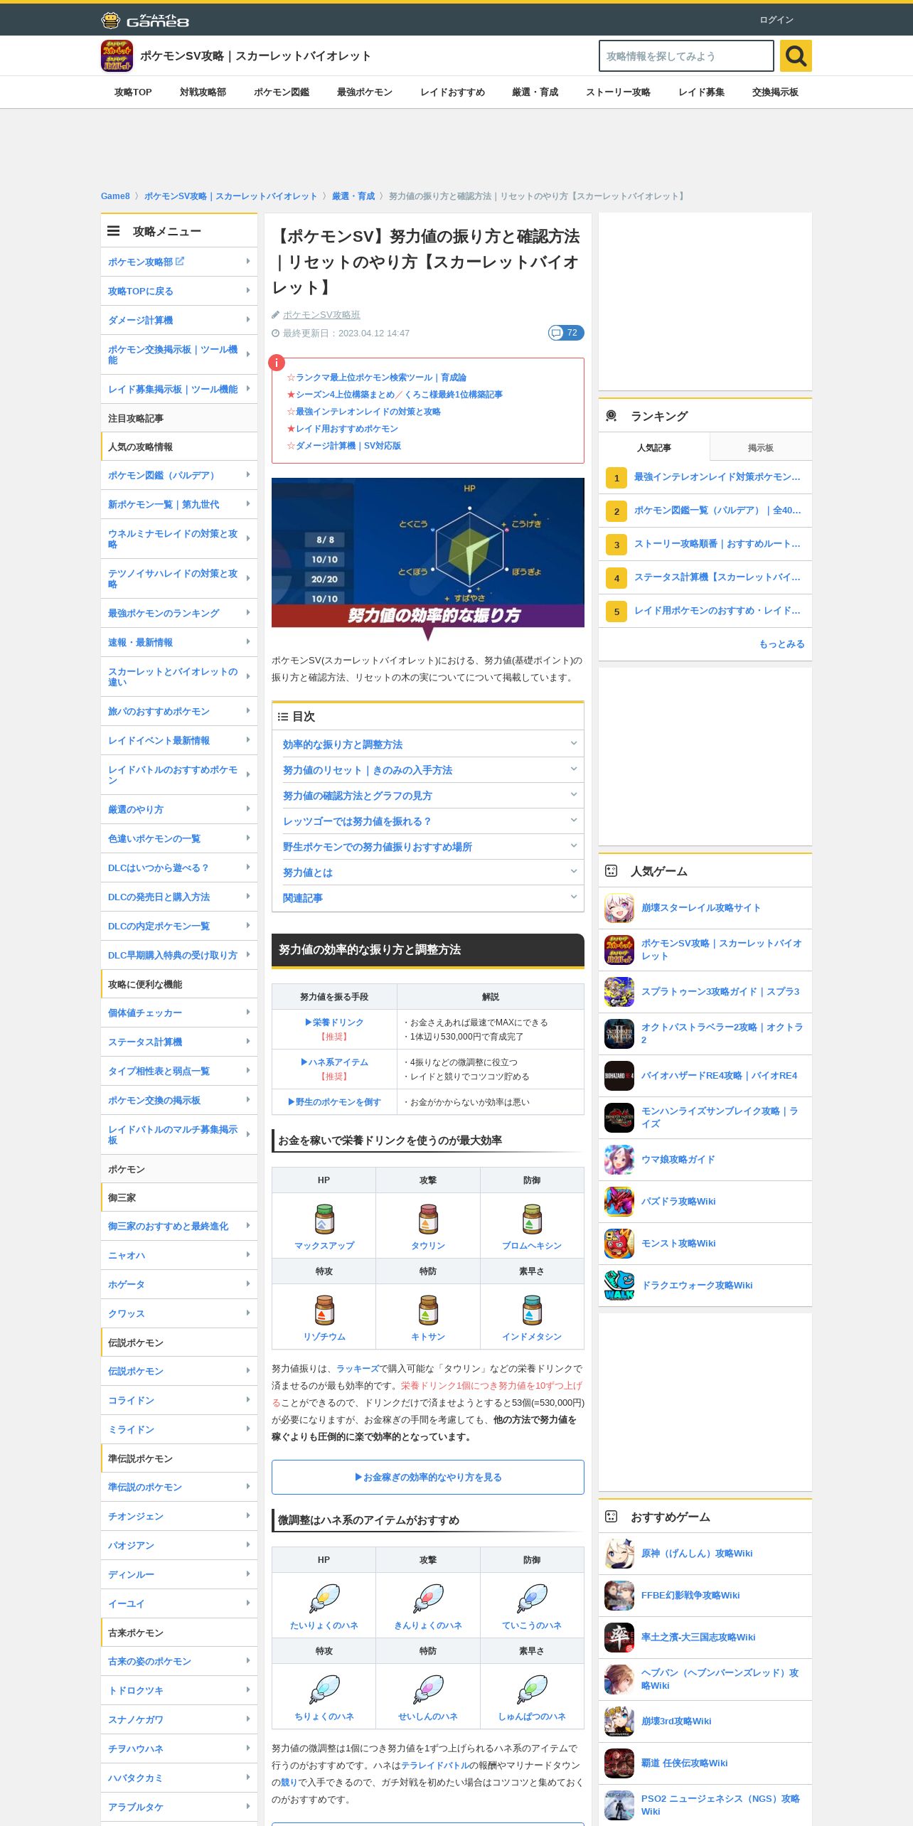The width and height of the screenshot is (913, 1826).
Task: Click the search input field
Action: 686,55
